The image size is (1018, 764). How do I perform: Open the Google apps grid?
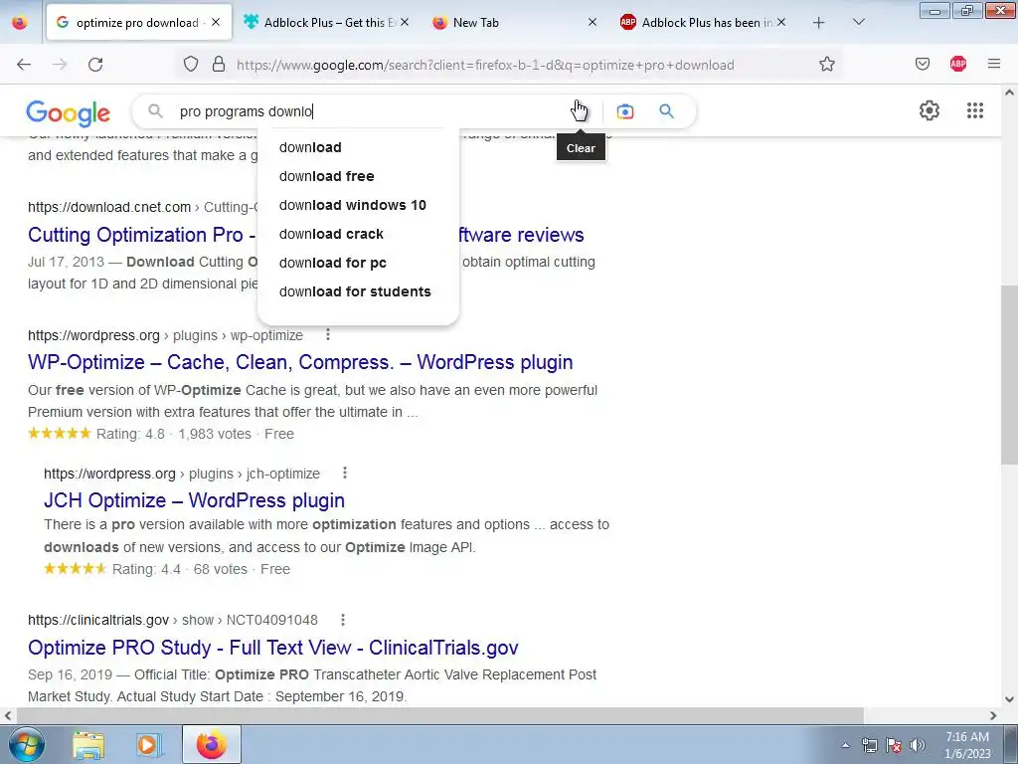point(975,111)
